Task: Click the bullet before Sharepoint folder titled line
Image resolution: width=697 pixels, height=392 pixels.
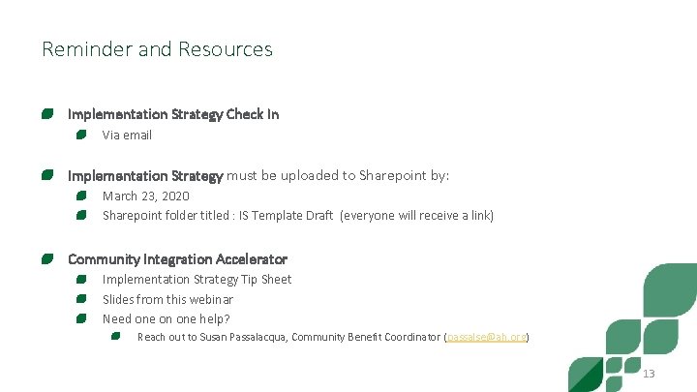Action: tap(83, 215)
